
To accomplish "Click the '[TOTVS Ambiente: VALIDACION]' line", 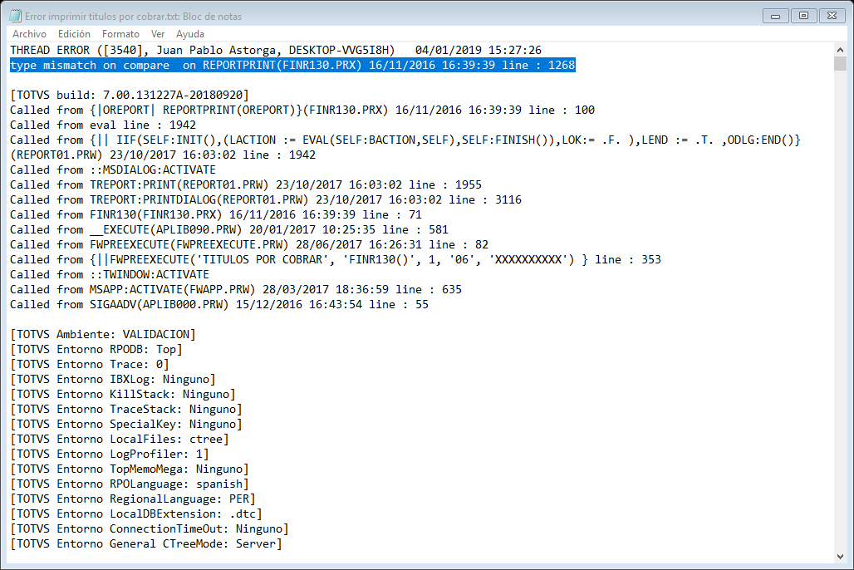I will click(103, 334).
